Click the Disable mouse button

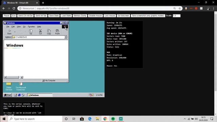[95, 16]
